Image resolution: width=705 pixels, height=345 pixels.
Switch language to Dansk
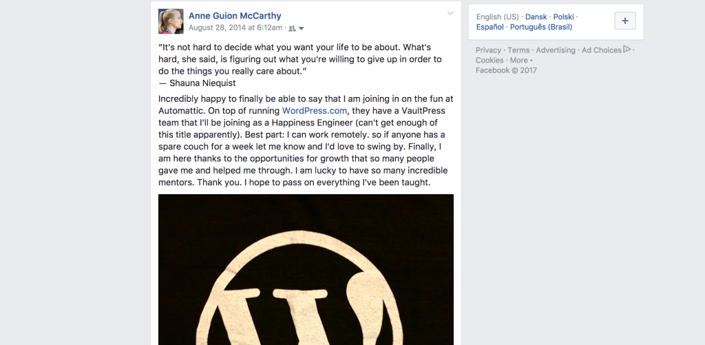[x=536, y=17]
